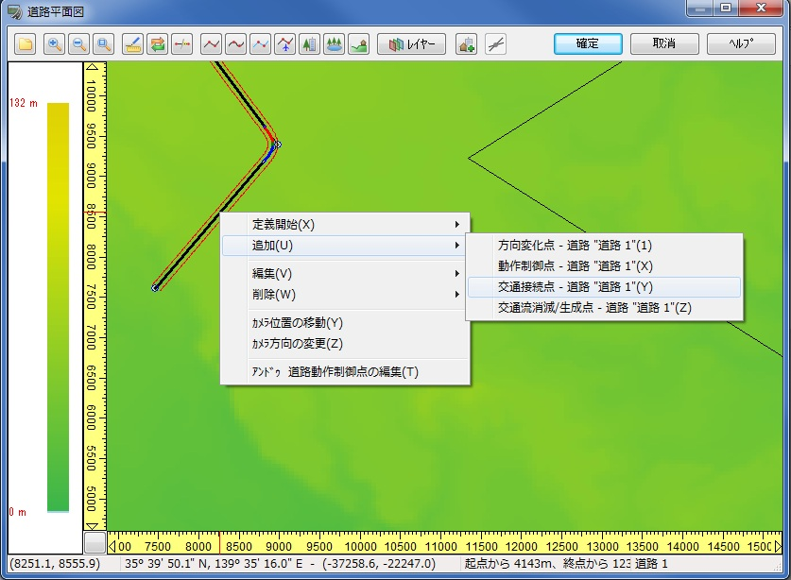
Task: Click the red arrow section line icon
Action: [182, 43]
